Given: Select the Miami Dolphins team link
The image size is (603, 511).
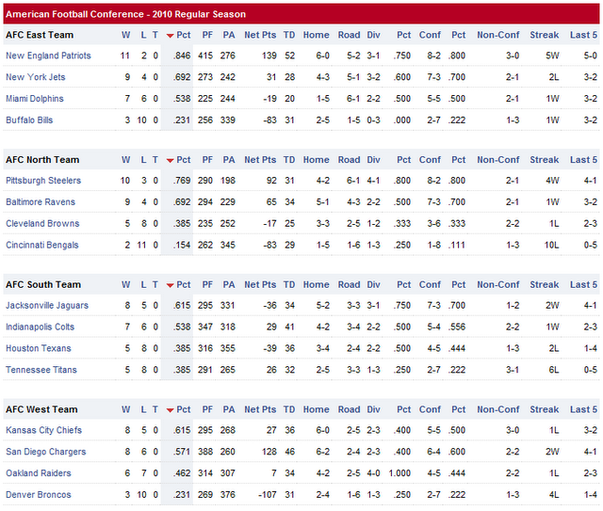Looking at the screenshot, I should click(x=35, y=99).
